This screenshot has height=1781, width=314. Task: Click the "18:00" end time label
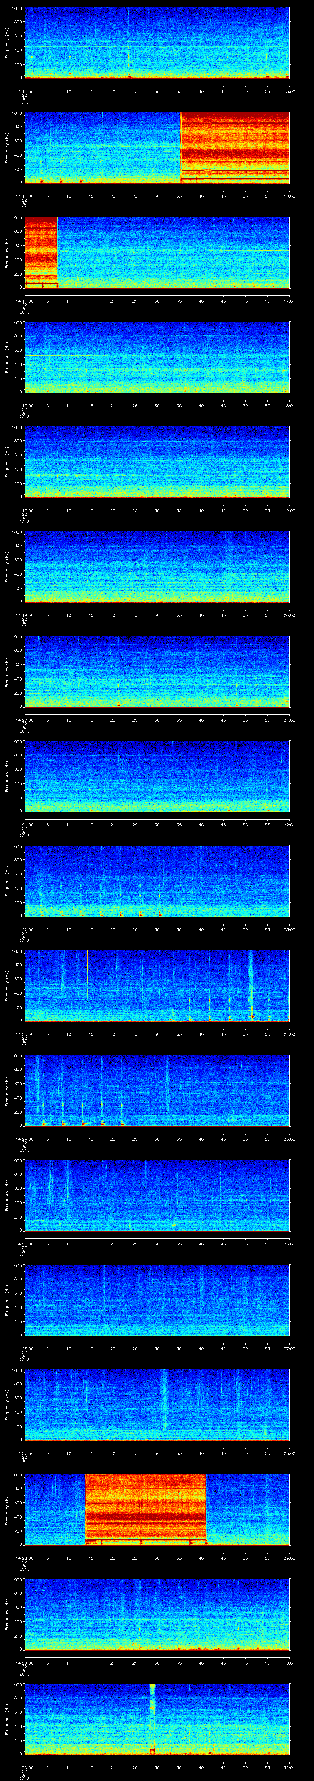click(289, 405)
